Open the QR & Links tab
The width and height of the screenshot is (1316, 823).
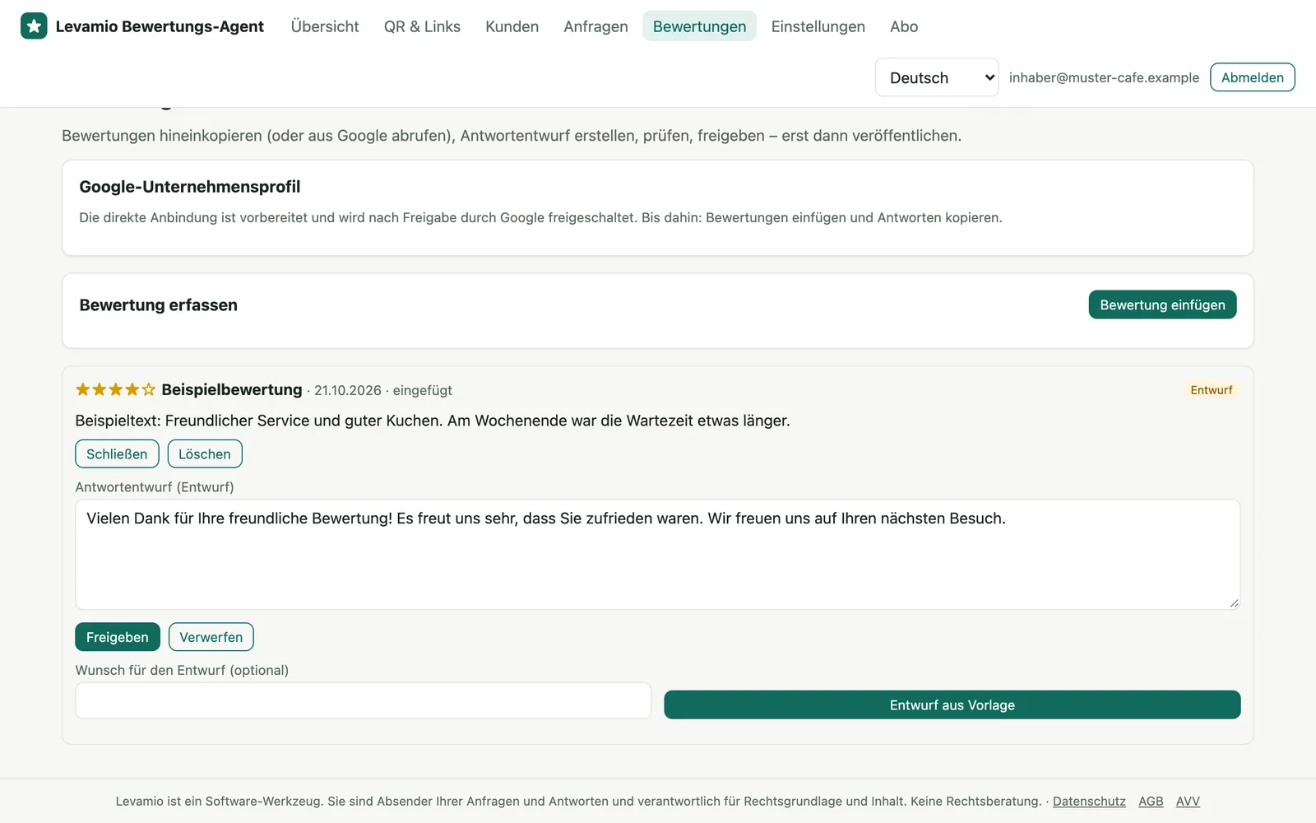coord(422,26)
